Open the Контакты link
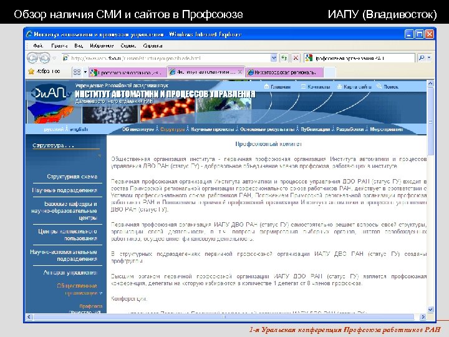449x337 pixels. (x=316, y=87)
